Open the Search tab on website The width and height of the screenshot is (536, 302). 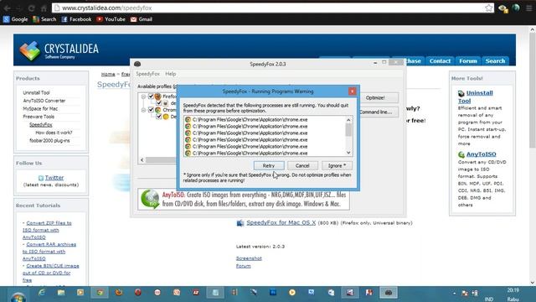[x=495, y=61]
